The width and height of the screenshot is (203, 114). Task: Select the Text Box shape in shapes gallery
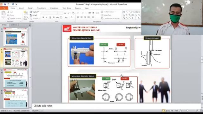(x=124, y=12)
